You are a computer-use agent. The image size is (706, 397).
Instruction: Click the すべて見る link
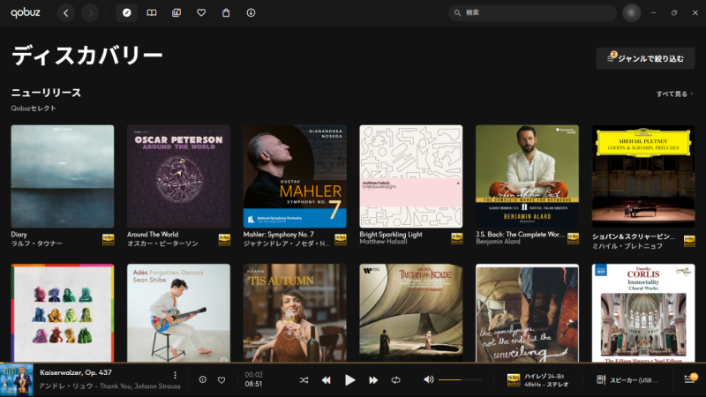tap(674, 93)
